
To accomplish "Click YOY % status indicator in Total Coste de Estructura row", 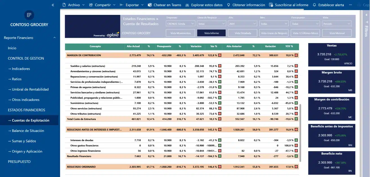I will click(x=296, y=119).
